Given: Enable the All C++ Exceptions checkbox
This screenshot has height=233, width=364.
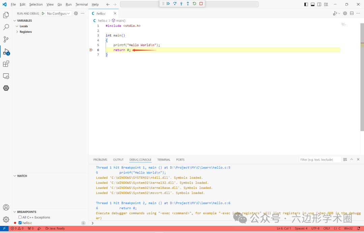Looking at the screenshot, I should (x=20, y=217).
